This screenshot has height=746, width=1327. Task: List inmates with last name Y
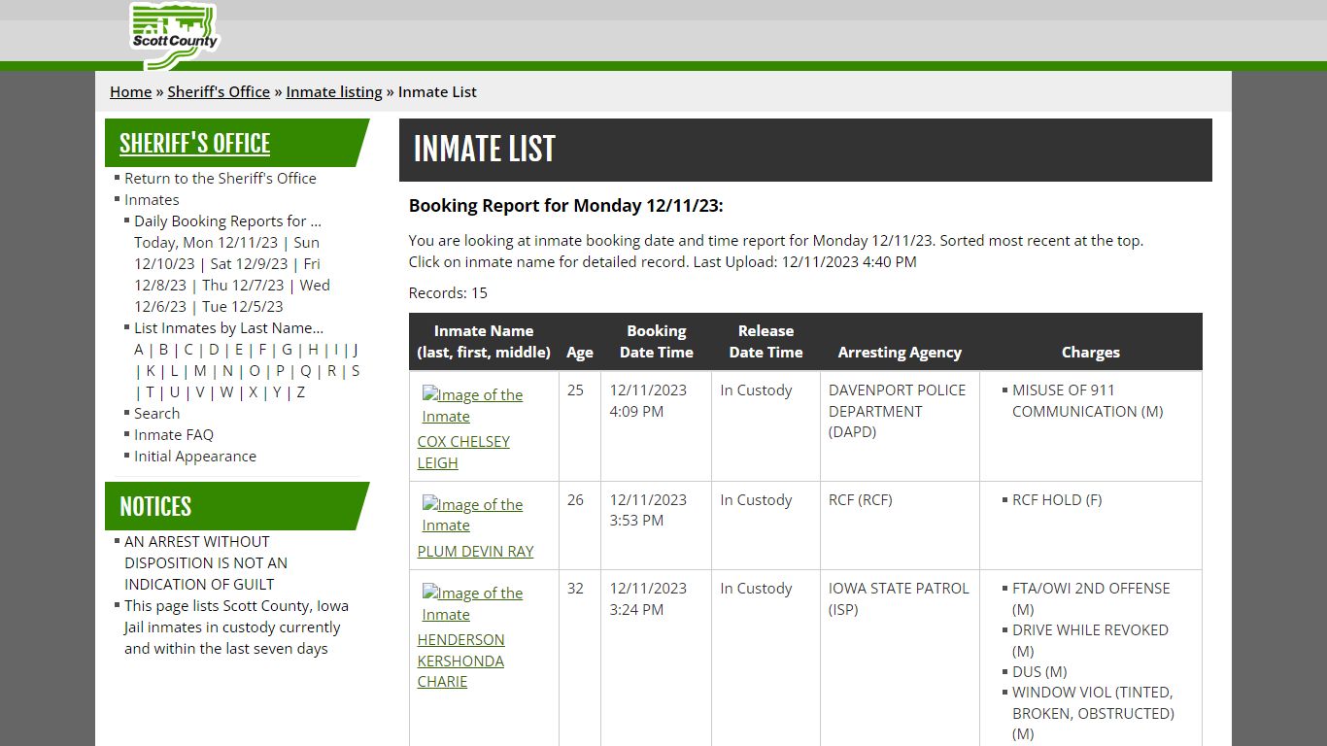point(277,391)
